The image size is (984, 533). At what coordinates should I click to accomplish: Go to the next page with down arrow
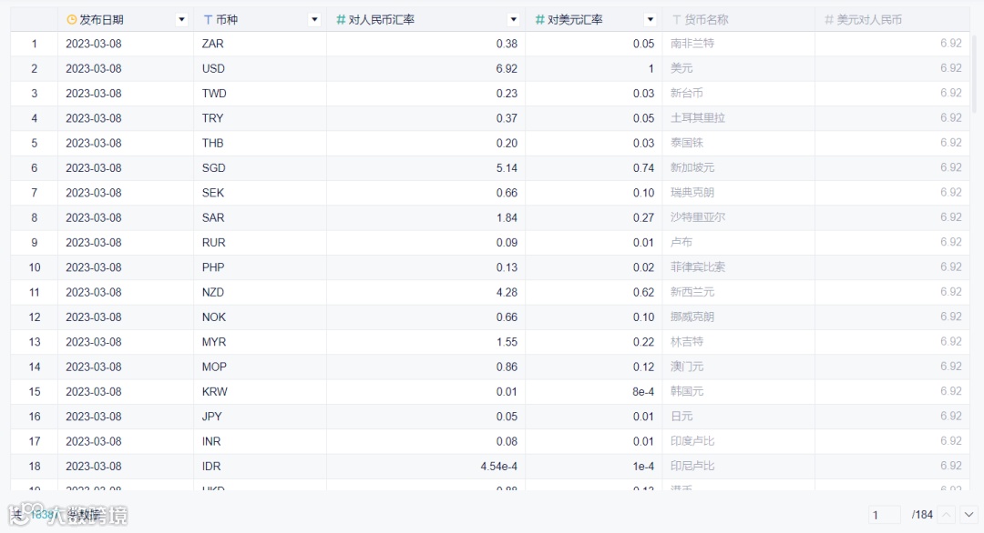(969, 515)
